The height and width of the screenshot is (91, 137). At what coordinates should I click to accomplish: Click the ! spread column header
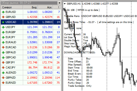pos(57,7)
